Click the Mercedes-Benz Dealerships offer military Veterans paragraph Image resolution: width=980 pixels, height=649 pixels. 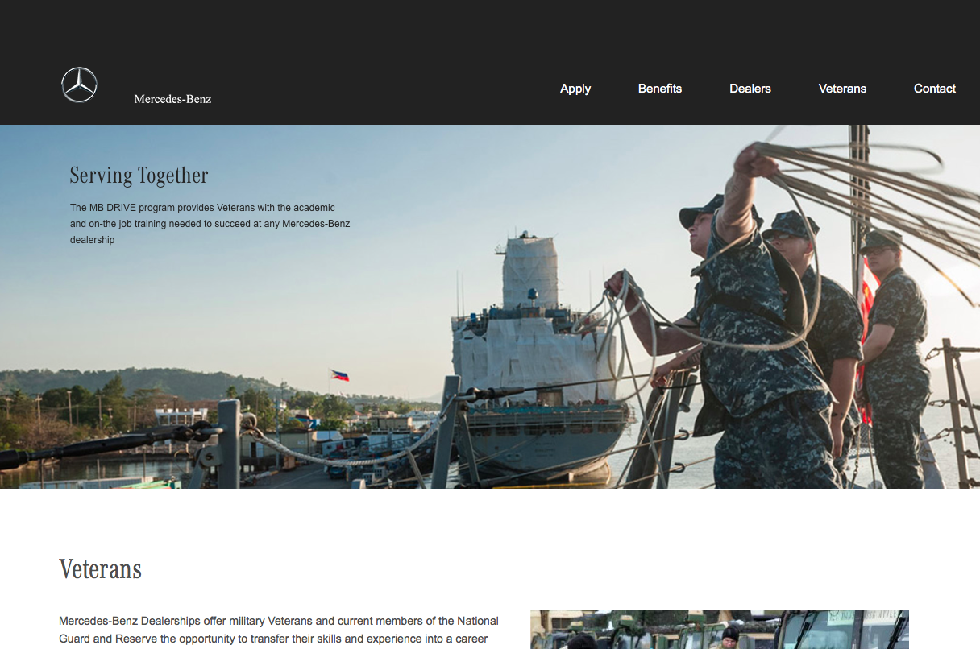(x=279, y=630)
